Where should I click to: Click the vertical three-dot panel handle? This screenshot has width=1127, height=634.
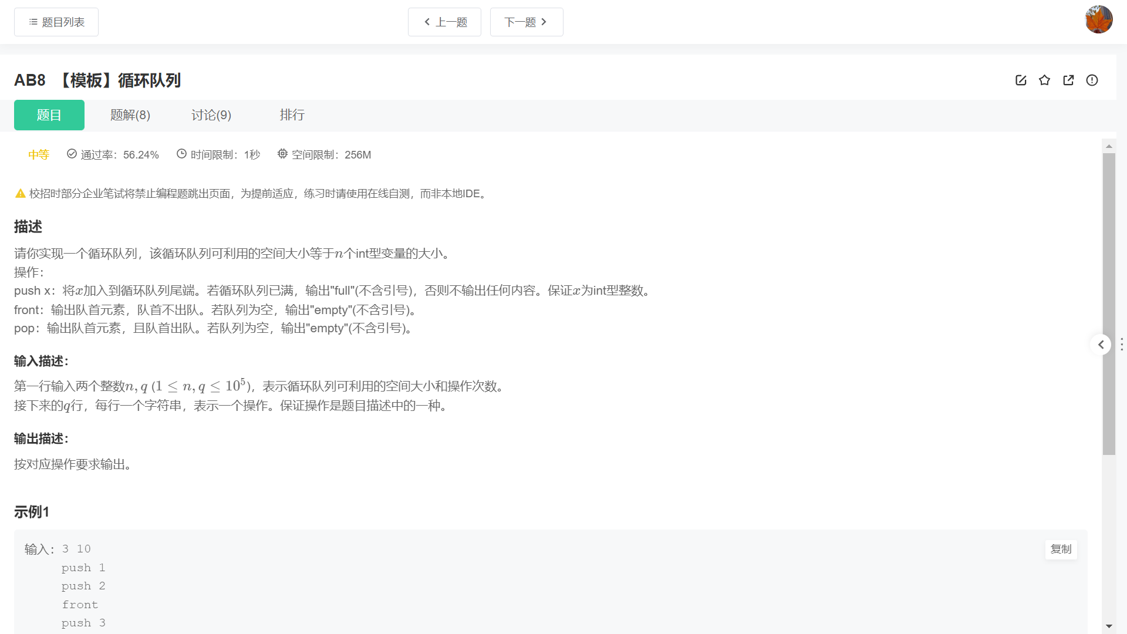[x=1122, y=345]
